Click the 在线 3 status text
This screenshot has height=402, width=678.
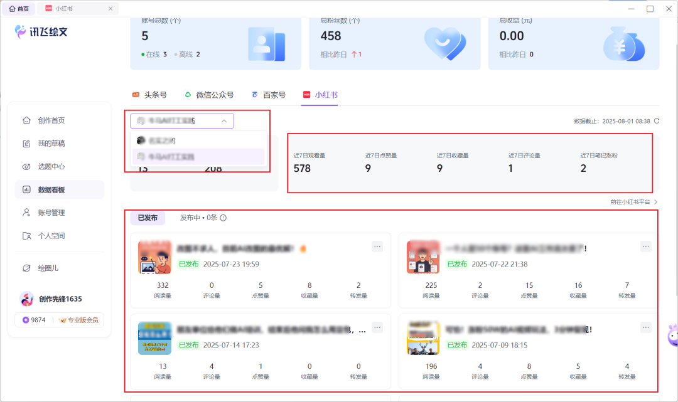[x=154, y=55]
